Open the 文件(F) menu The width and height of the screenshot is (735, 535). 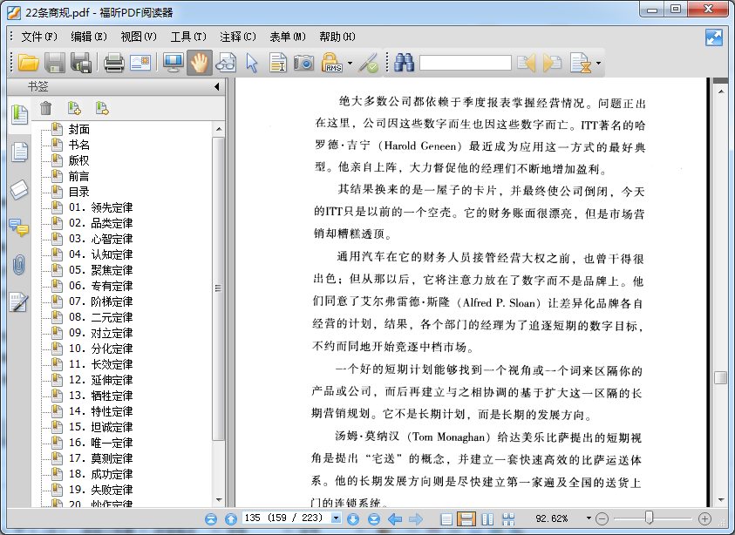[x=39, y=37]
